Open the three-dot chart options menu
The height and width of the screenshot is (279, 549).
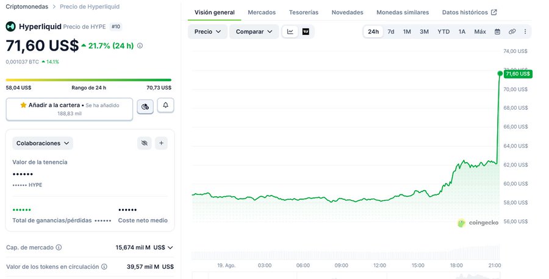click(x=525, y=32)
